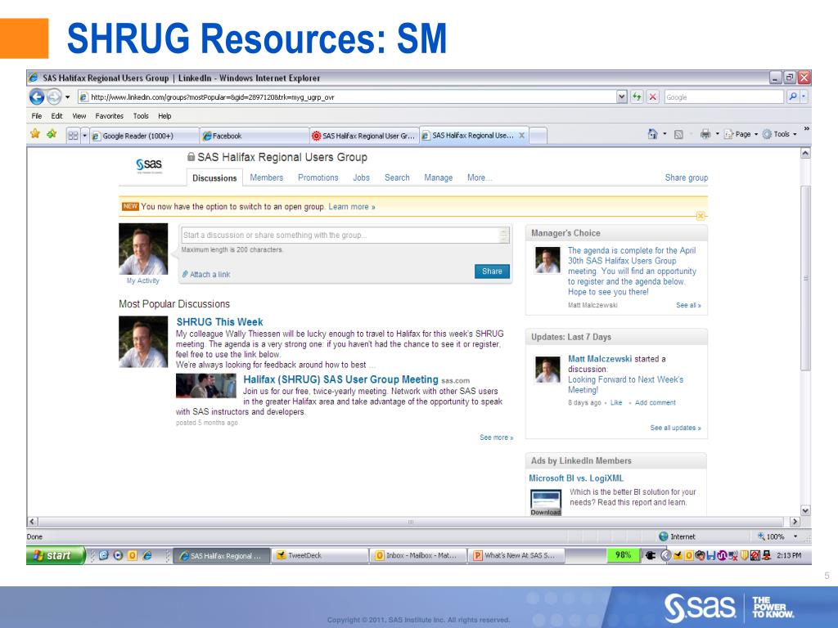
Task: Click the SAS logo on group page
Action: click(149, 165)
